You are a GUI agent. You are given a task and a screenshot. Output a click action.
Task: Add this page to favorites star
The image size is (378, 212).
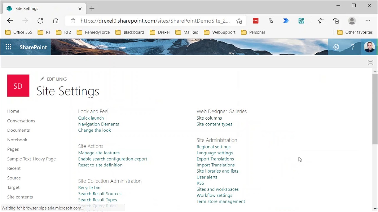point(239,21)
